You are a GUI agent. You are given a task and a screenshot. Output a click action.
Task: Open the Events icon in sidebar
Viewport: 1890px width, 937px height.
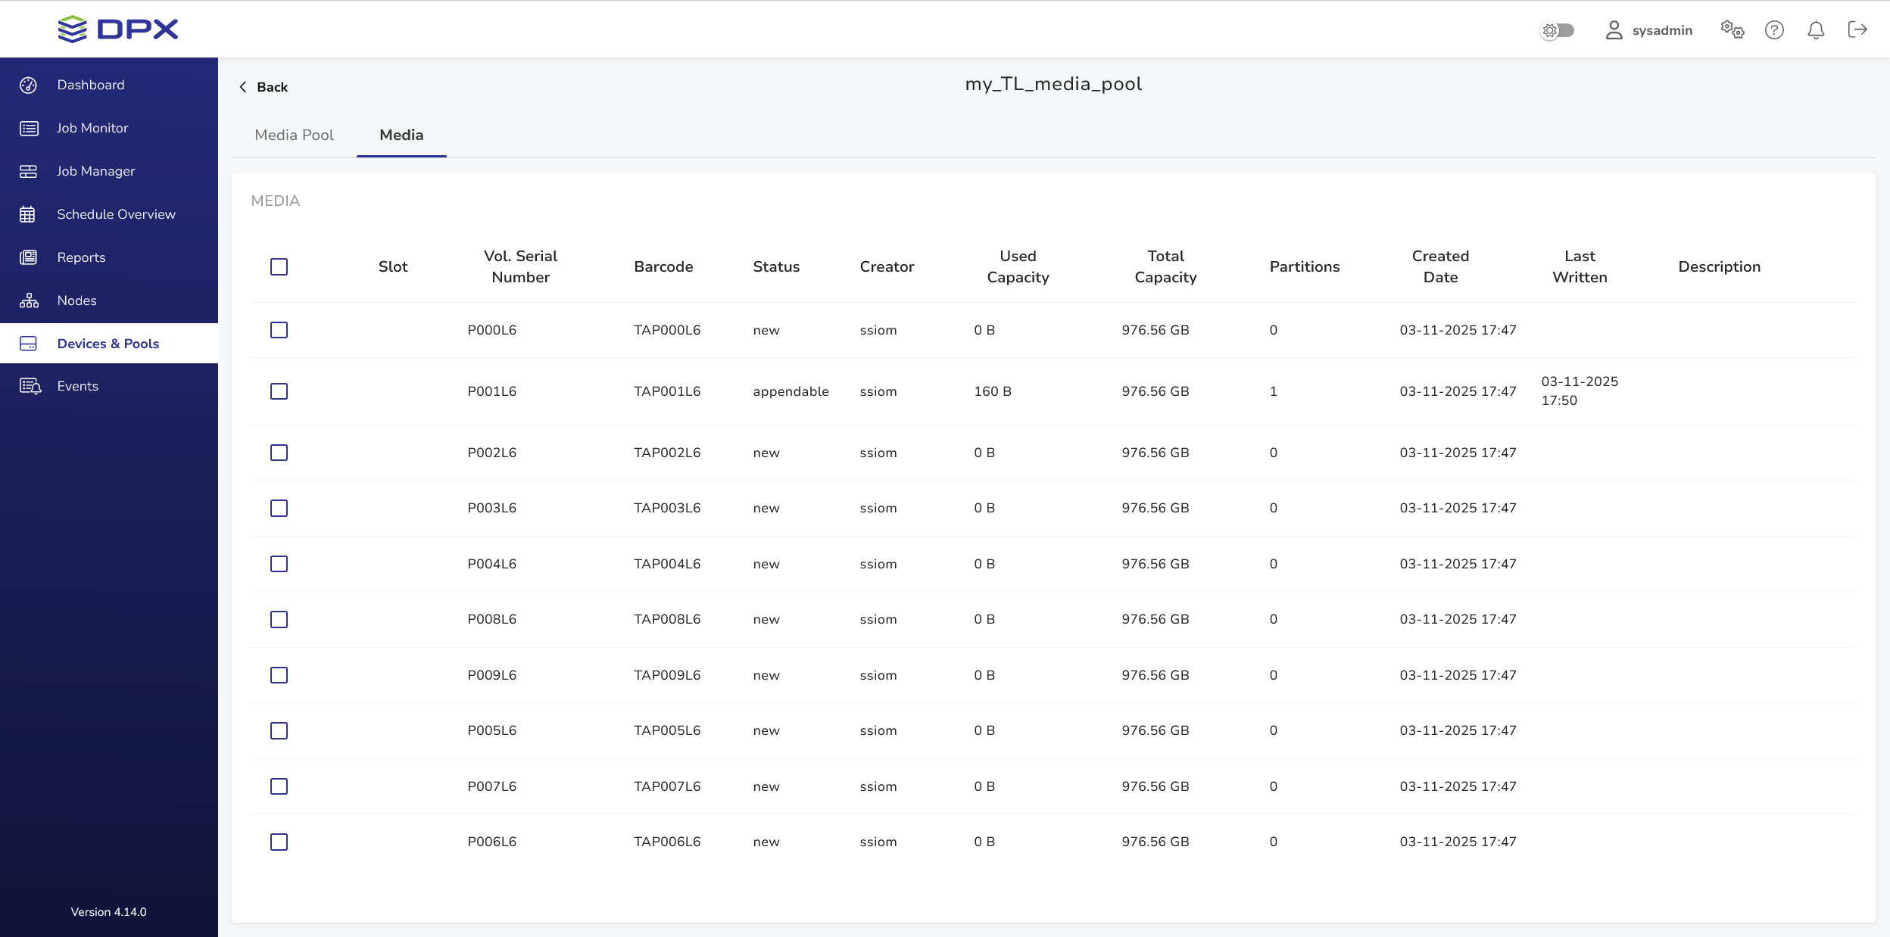[x=30, y=386]
